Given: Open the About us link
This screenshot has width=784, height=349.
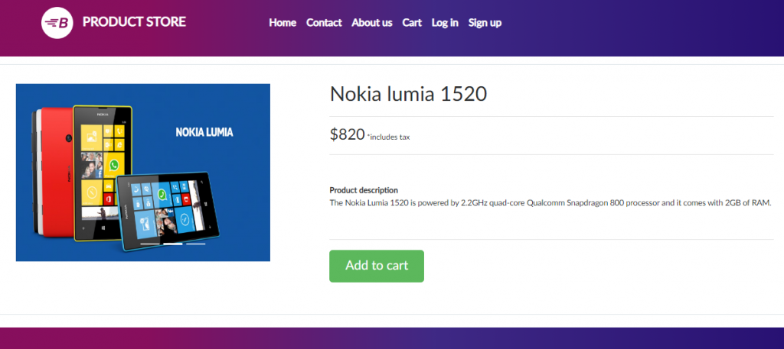Looking at the screenshot, I should tap(372, 23).
